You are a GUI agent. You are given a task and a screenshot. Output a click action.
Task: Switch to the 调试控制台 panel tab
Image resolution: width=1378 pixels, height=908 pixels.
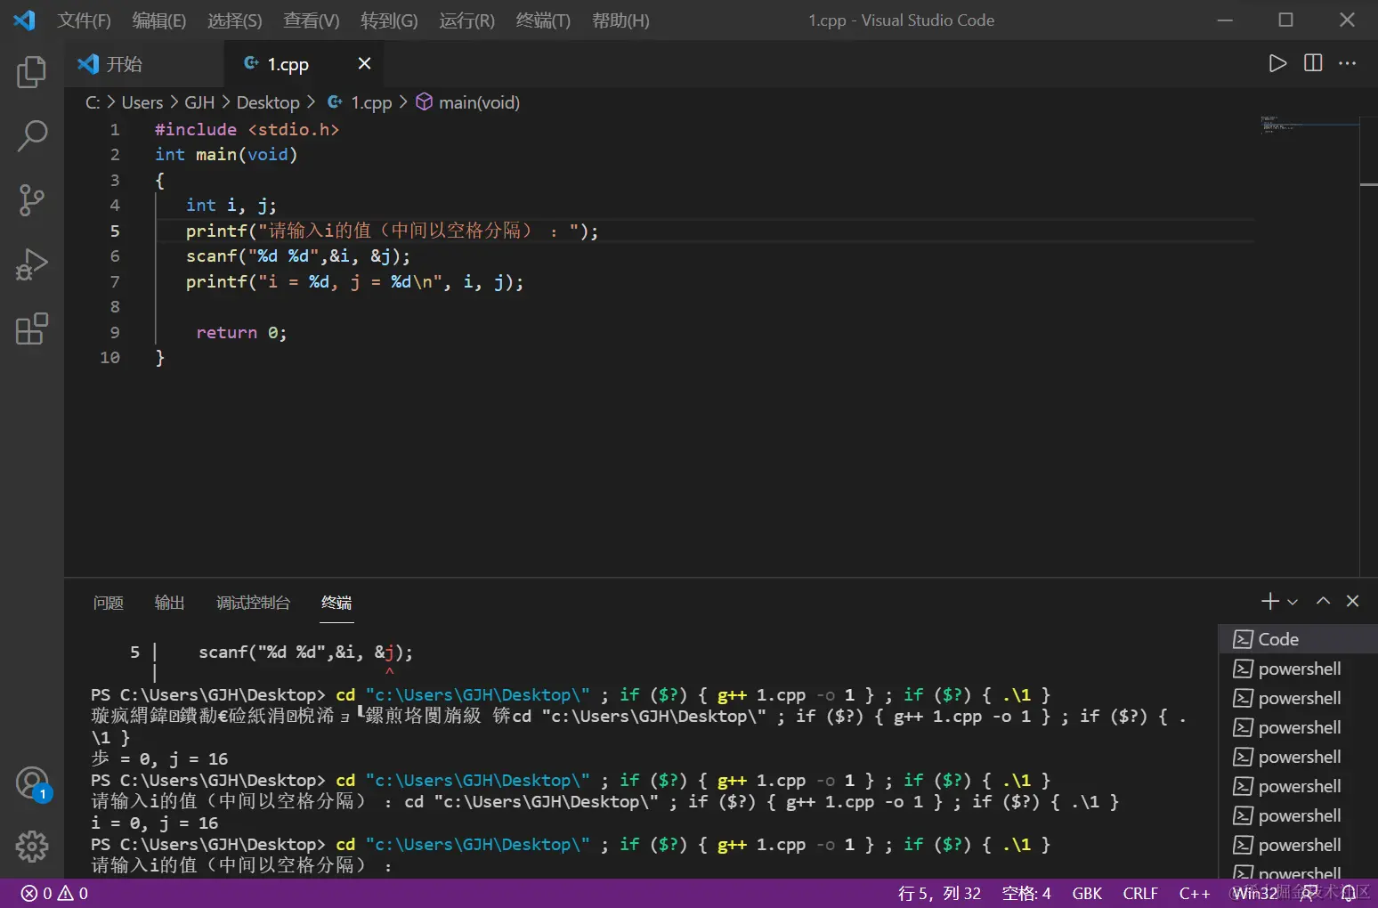click(253, 603)
